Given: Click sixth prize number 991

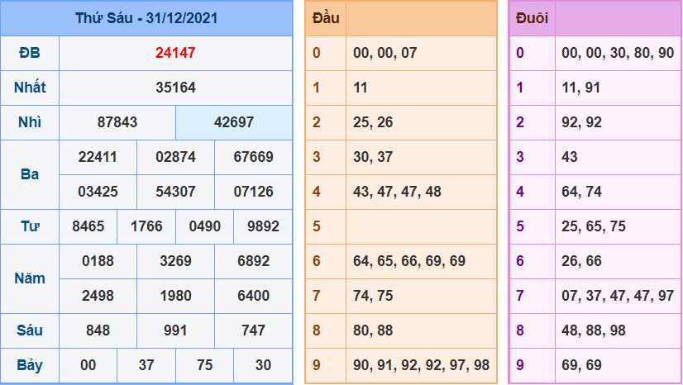Looking at the screenshot, I should tap(175, 330).
